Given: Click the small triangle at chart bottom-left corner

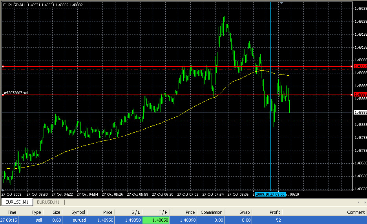Looking at the screenshot, I should click(x=3, y=190).
